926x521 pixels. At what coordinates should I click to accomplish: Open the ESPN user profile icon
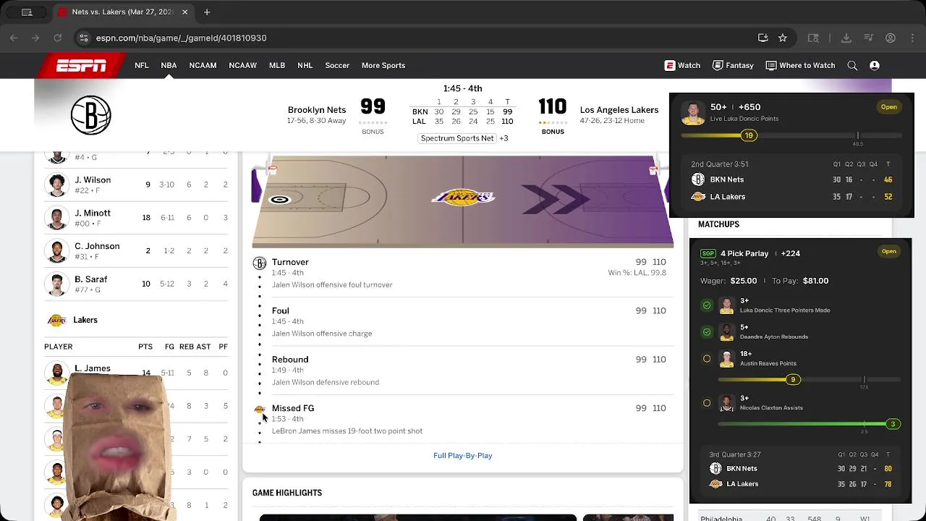click(x=875, y=65)
